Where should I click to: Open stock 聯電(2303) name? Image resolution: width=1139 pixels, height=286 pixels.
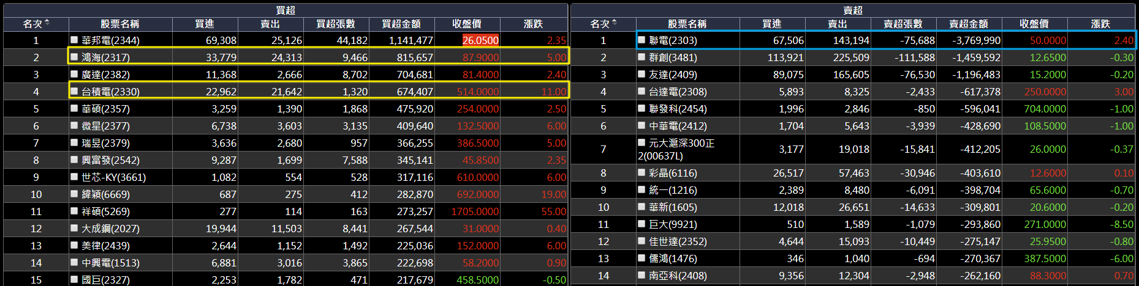[673, 40]
